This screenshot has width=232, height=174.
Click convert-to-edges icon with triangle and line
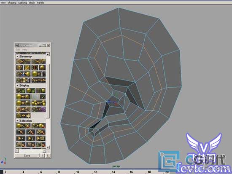click(x=31, y=138)
